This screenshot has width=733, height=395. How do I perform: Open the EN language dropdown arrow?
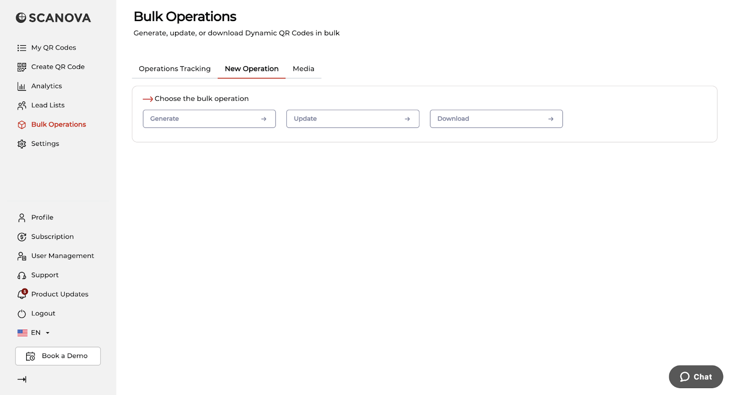[x=48, y=333]
